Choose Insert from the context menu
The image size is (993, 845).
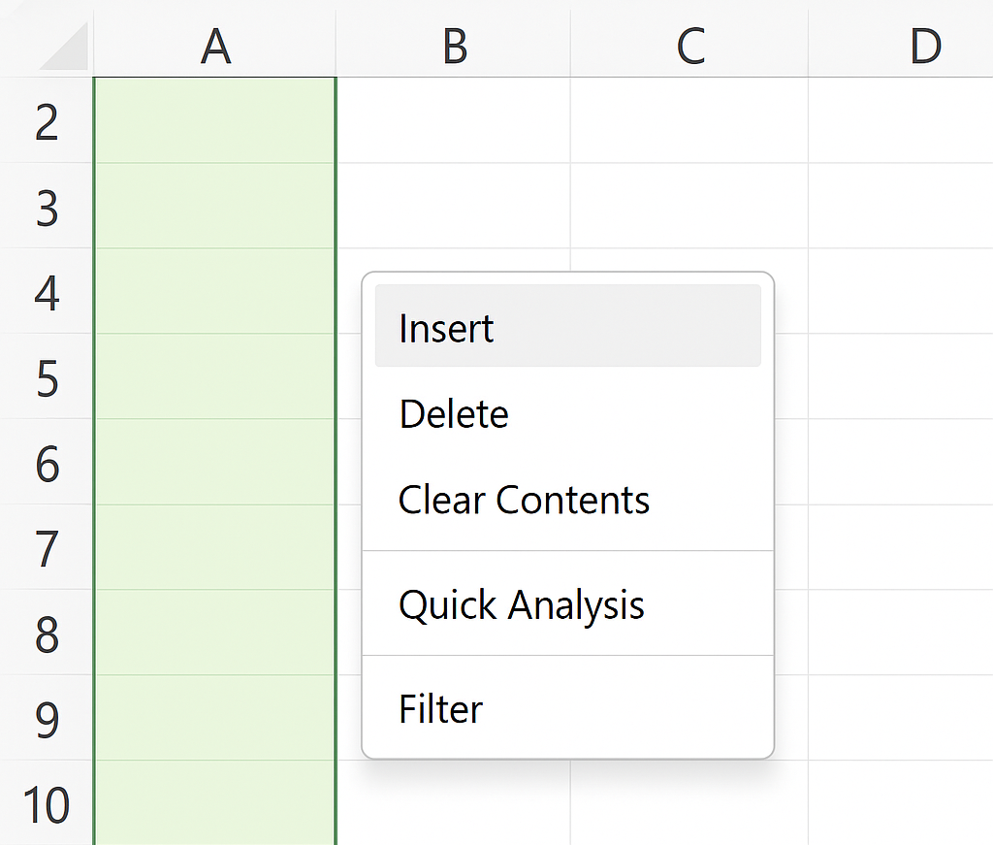[x=567, y=326]
